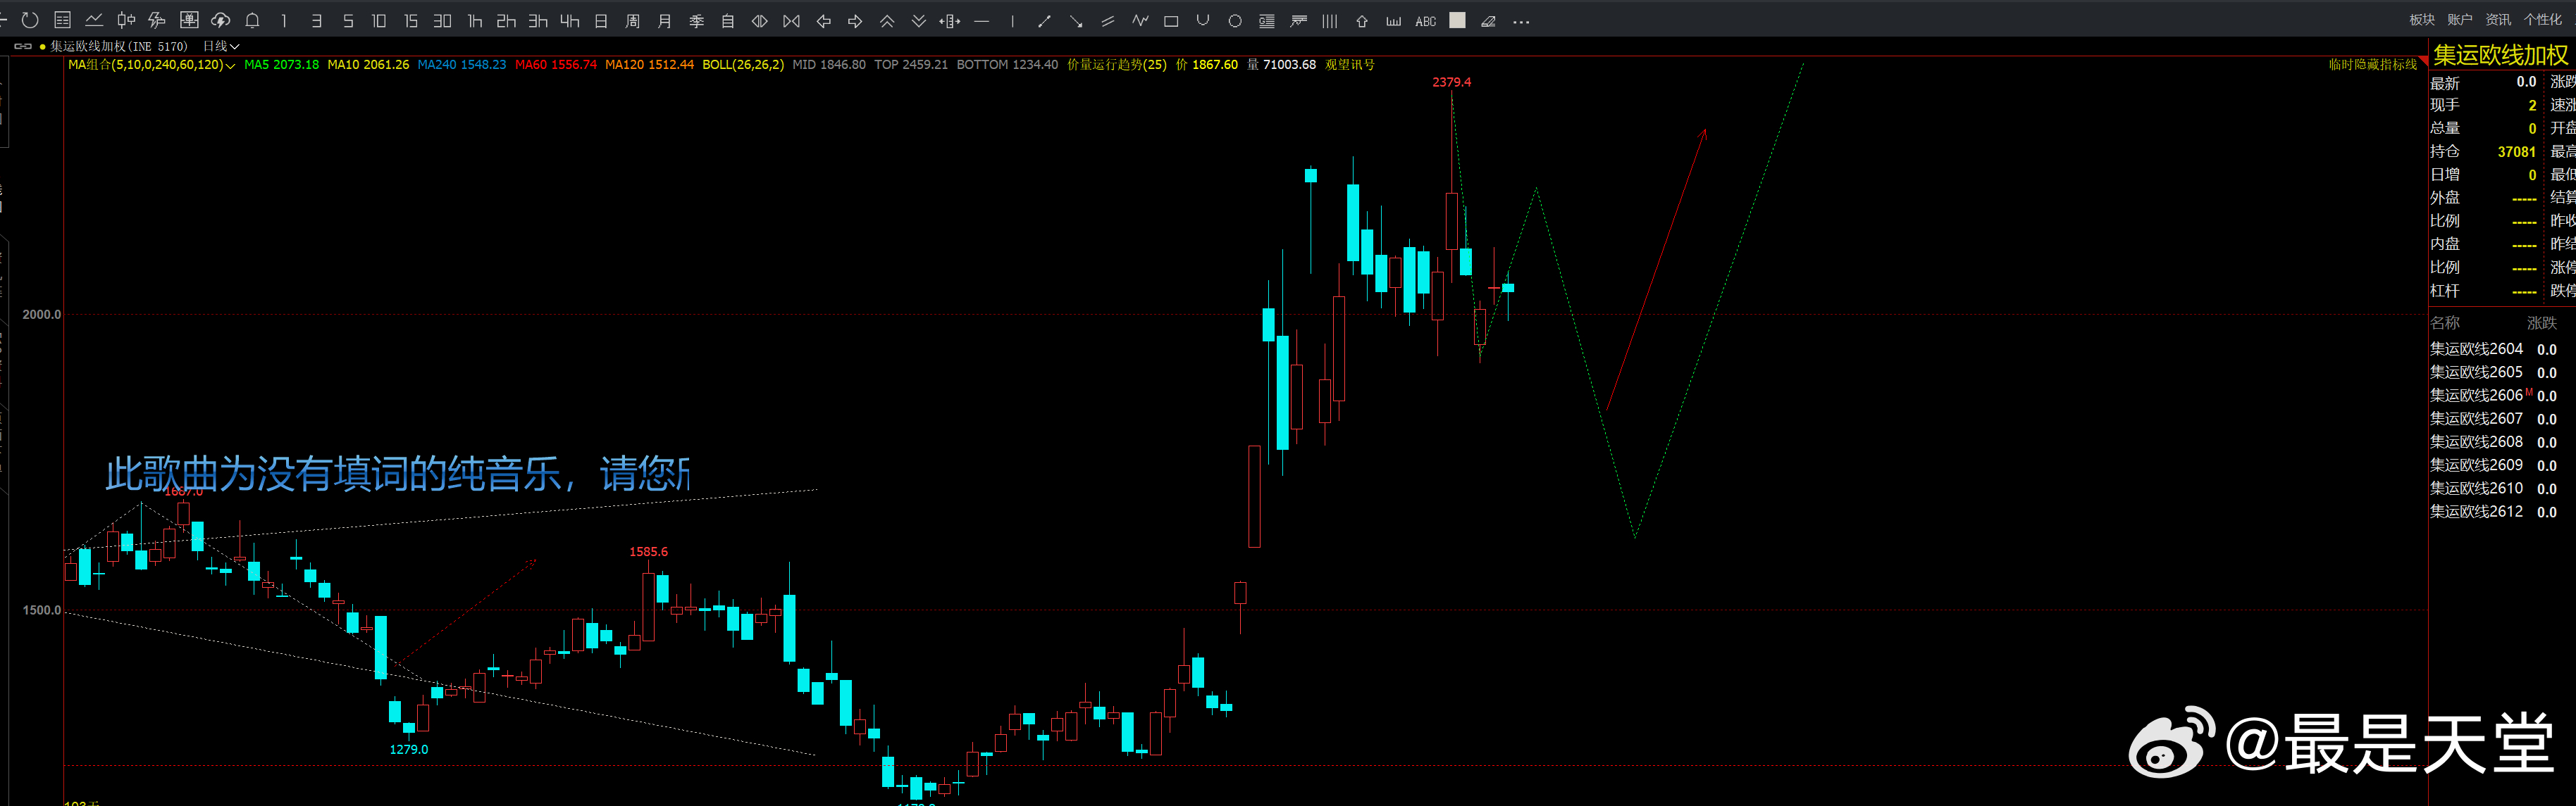The height and width of the screenshot is (806, 2576).
Task: Click the 集运欧线2606 contract row
Action: 2476,396
